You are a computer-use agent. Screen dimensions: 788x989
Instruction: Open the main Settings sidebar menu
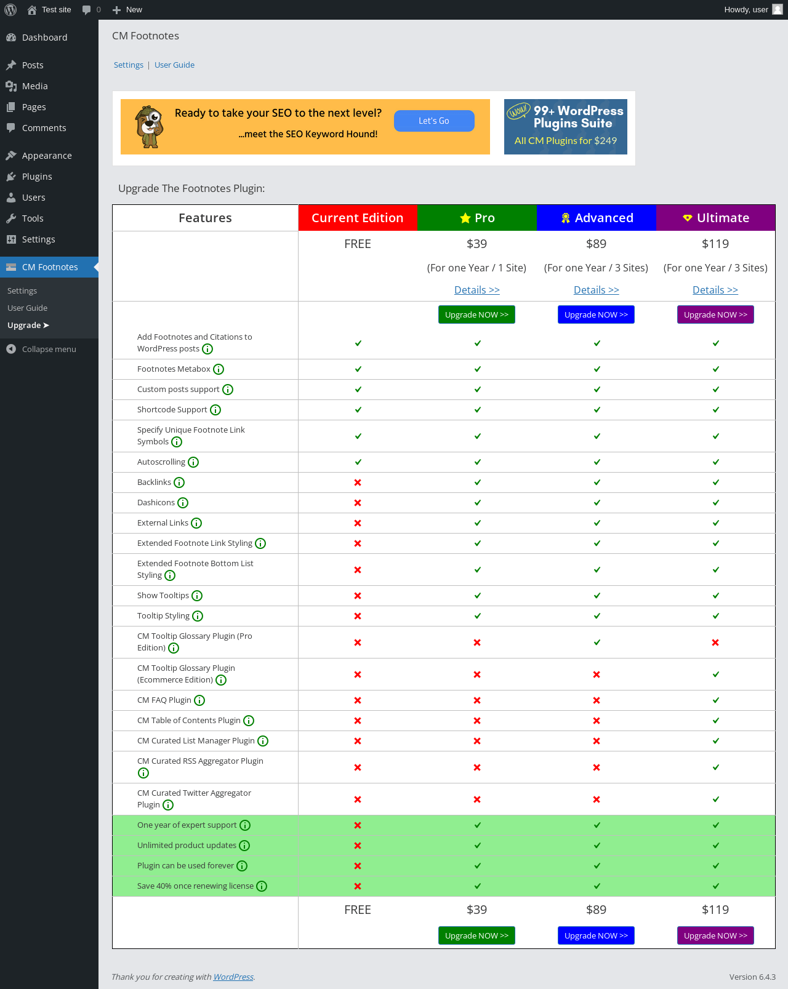click(49, 239)
